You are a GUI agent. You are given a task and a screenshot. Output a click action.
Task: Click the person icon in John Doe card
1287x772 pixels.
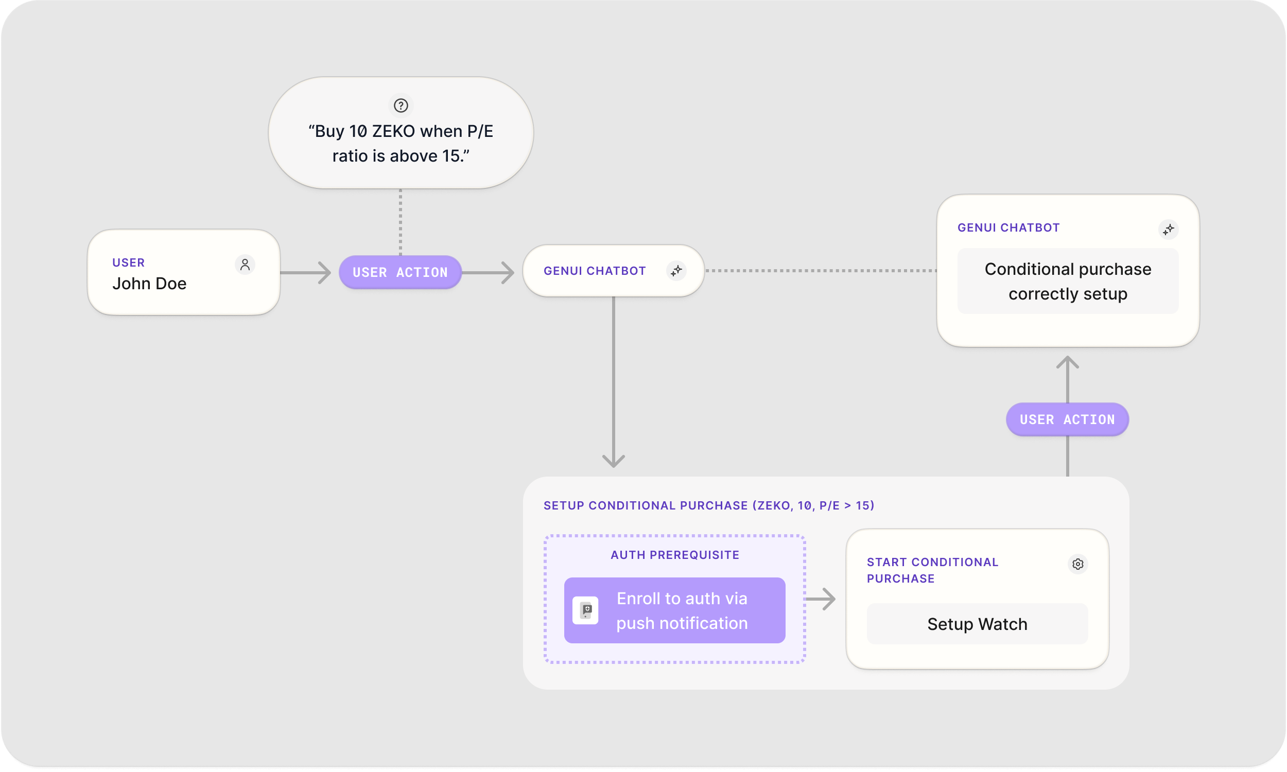click(x=245, y=265)
